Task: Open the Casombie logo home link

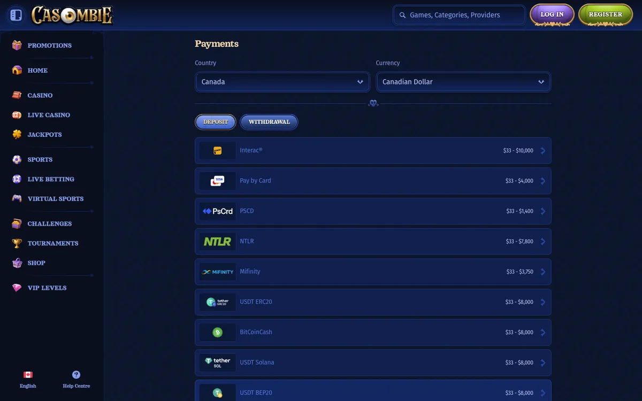Action: pyautogui.click(x=72, y=15)
